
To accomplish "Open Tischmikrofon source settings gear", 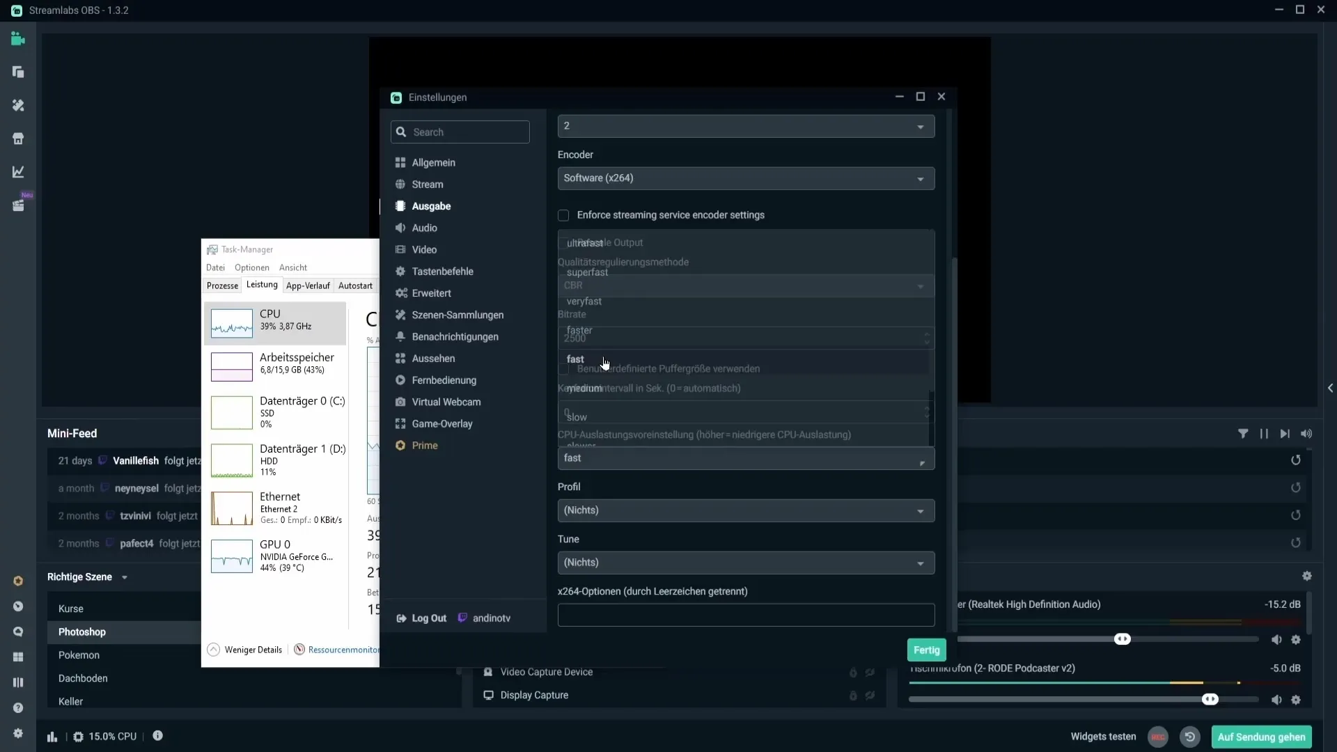I will click(x=1296, y=700).
